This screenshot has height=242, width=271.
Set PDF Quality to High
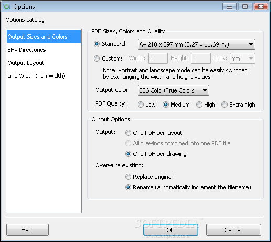tap(199, 105)
